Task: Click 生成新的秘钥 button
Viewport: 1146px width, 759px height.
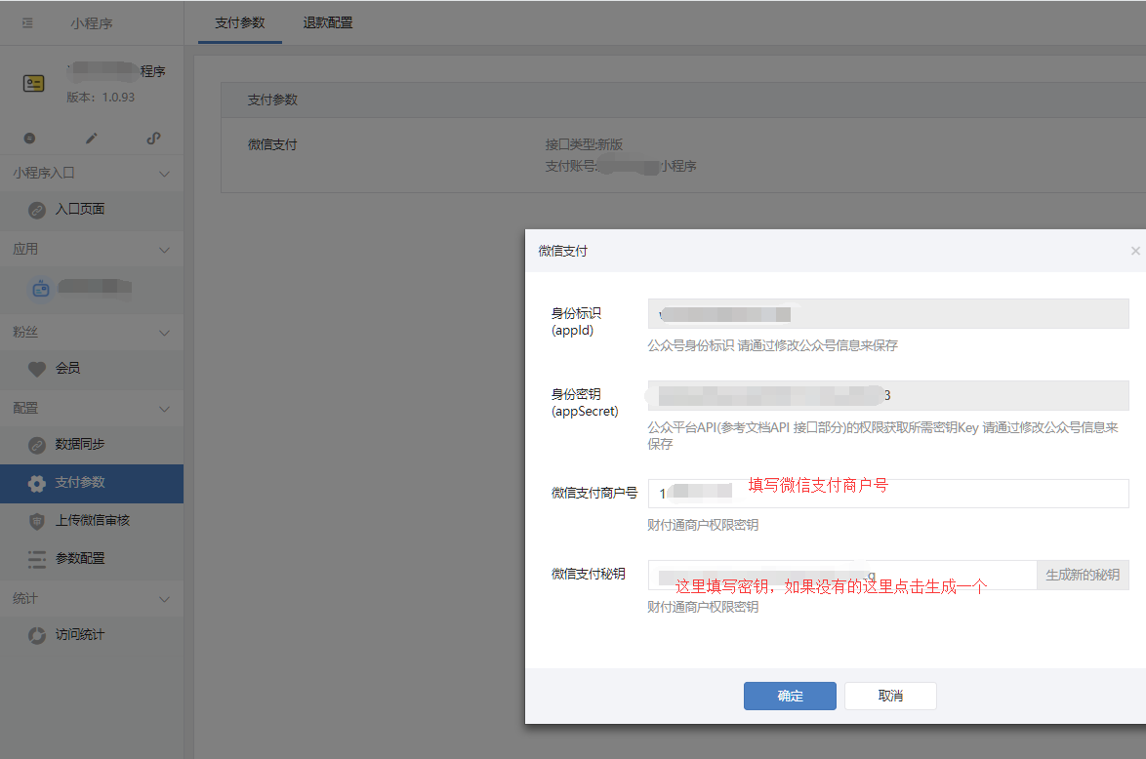Action: [x=1082, y=575]
